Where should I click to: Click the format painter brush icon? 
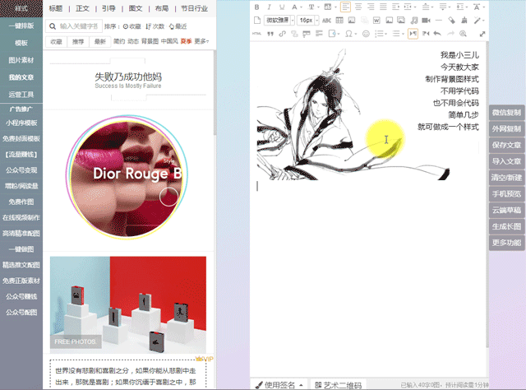[464, 21]
